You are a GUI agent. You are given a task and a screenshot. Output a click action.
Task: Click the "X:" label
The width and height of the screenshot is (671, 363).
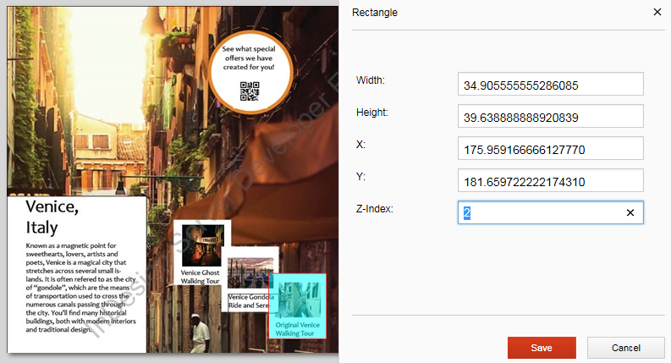coord(360,144)
